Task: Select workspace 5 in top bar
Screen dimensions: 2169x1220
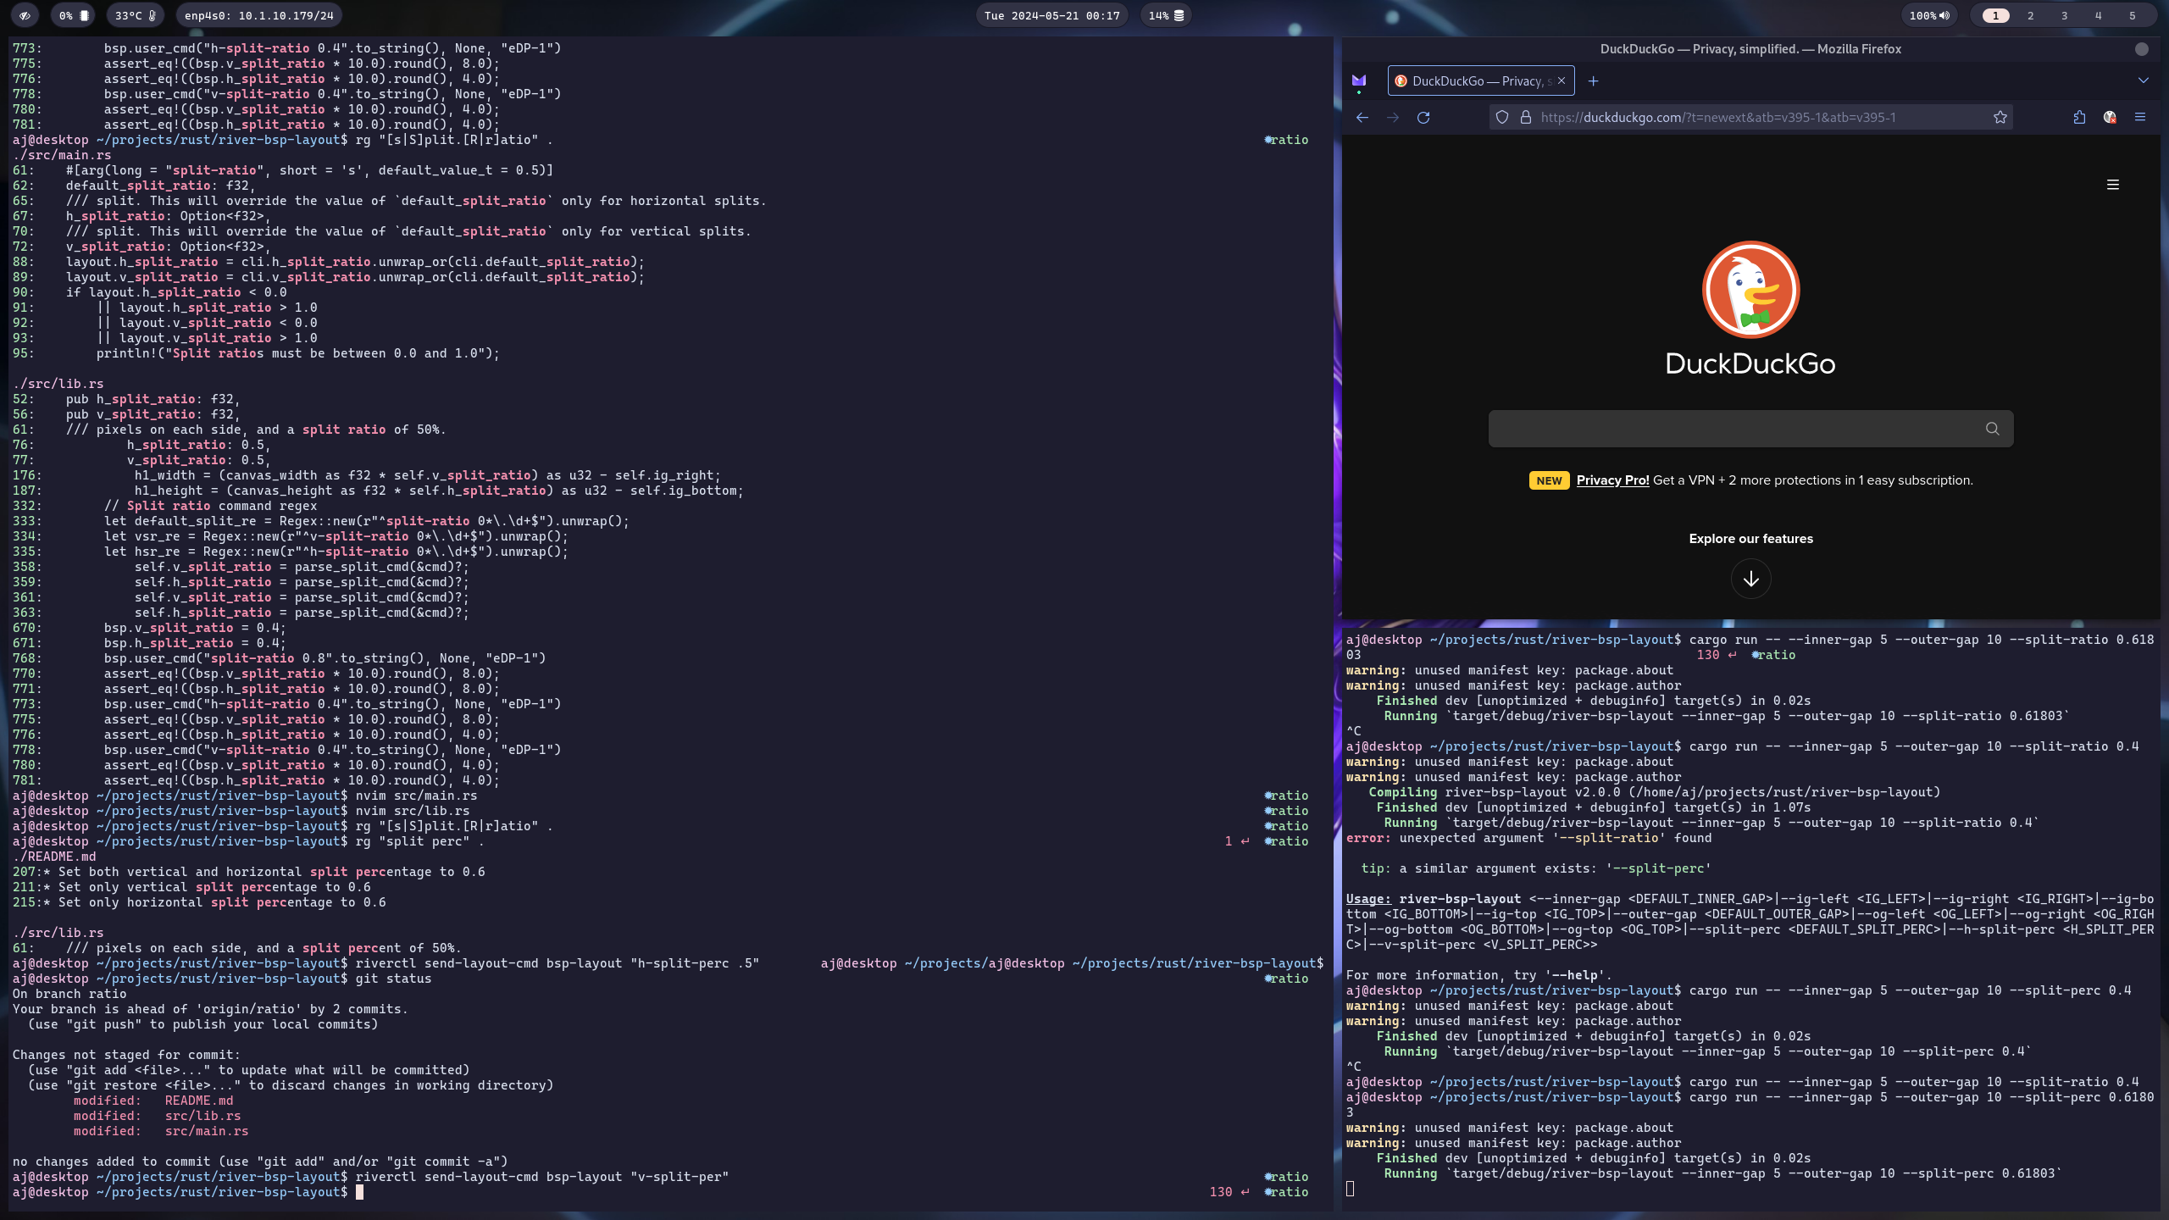Action: [2132, 15]
